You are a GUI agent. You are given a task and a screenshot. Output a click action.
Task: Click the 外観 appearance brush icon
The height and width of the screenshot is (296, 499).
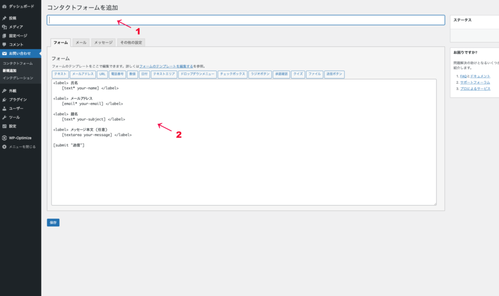4,91
